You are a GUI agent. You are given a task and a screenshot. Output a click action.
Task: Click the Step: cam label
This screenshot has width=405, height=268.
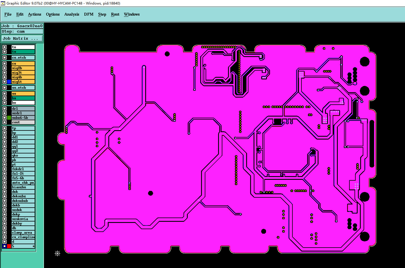click(x=22, y=31)
